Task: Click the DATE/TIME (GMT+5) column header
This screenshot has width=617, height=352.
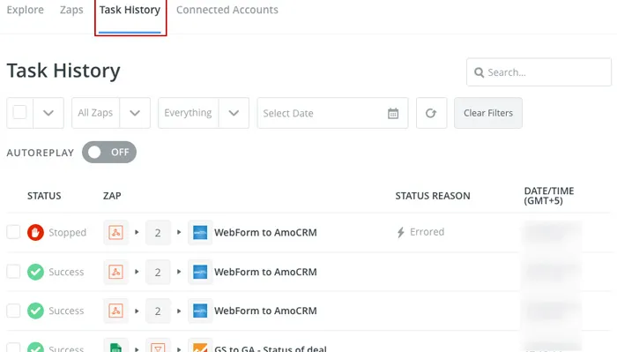Action: 548,196
